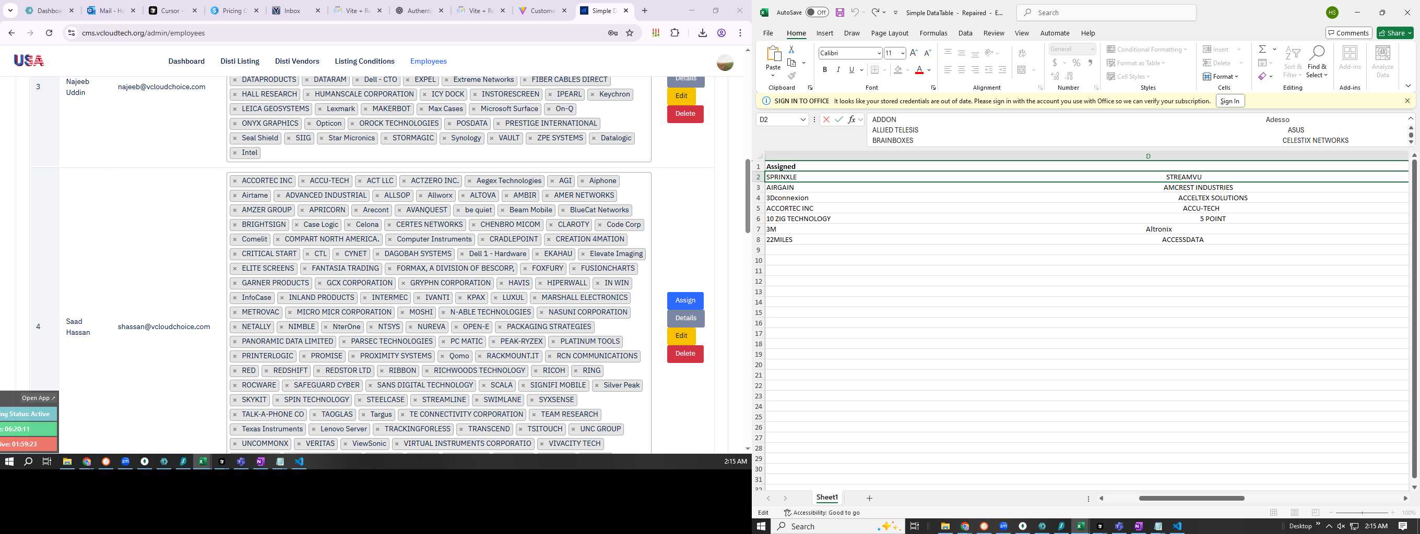The width and height of the screenshot is (1420, 534).
Task: Click Sign In on Office banner
Action: coord(1229,101)
